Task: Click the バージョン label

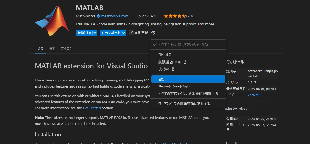Action: [x=232, y=83]
